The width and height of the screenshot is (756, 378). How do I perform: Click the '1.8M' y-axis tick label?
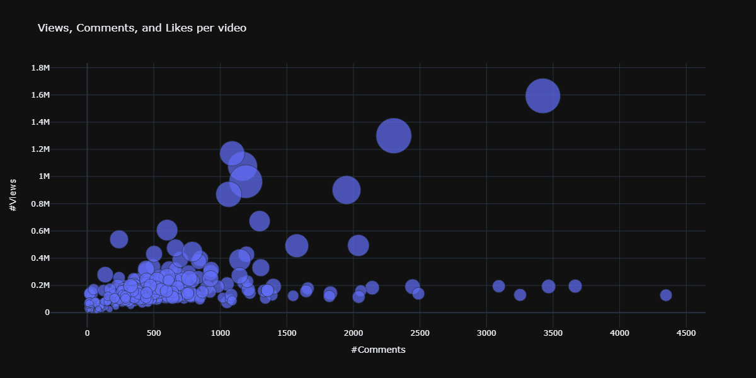click(40, 68)
